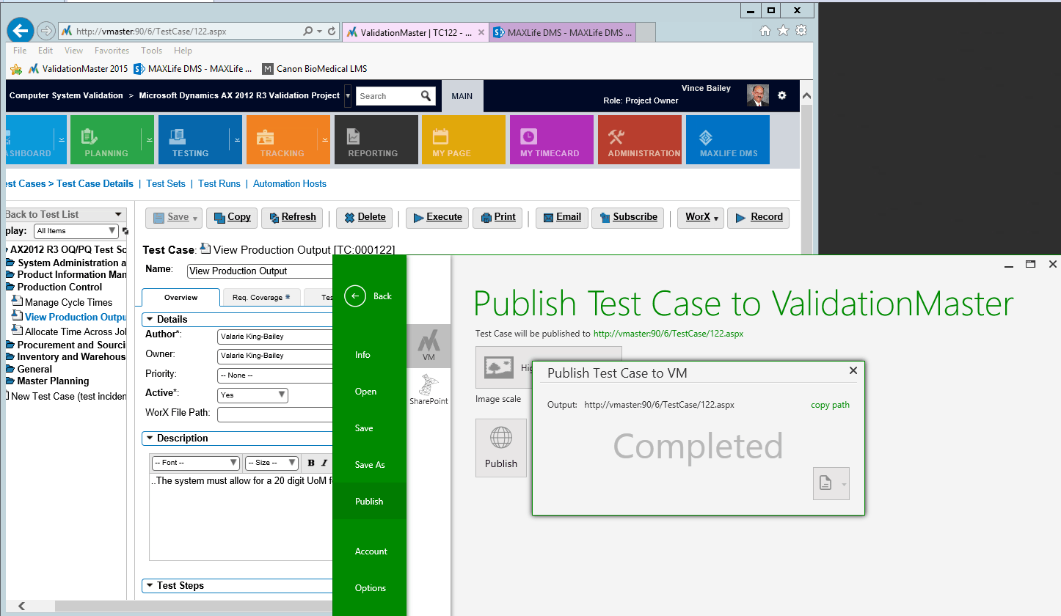Viewport: 1061px width, 616px height.
Task: Expand the Planning tile dropdown arrow
Action: coord(150,139)
